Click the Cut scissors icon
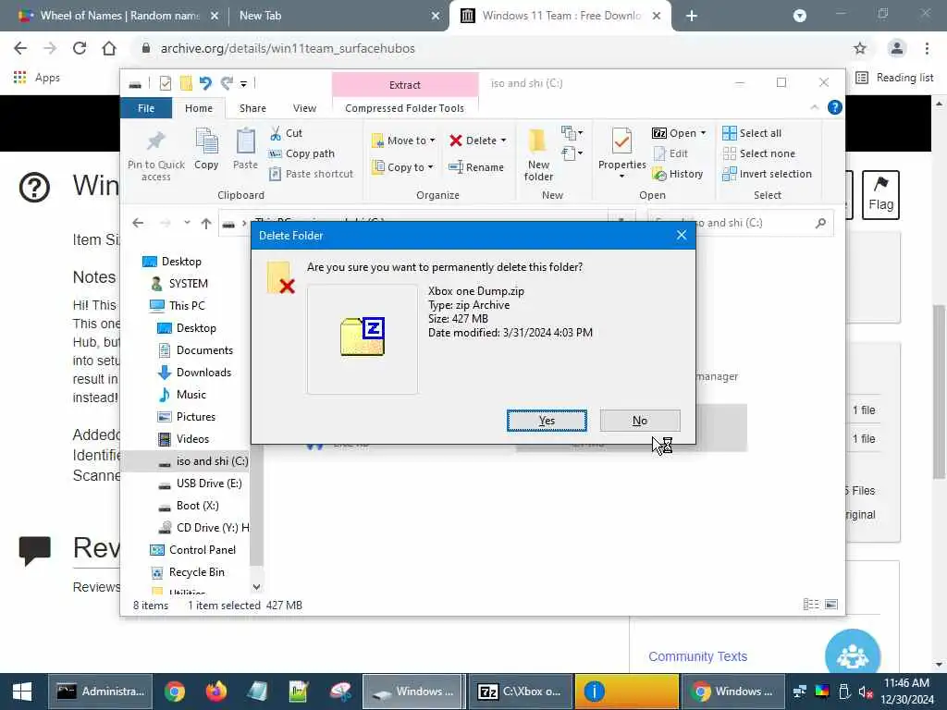 (x=276, y=133)
